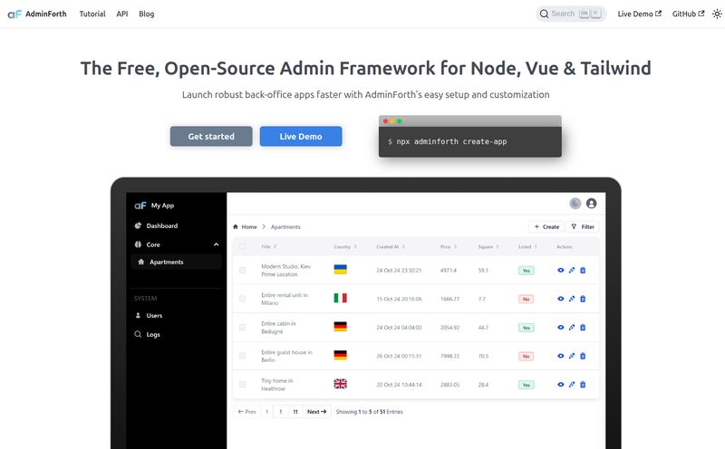
Task: Sort by the Country column
Action: [x=345, y=246]
